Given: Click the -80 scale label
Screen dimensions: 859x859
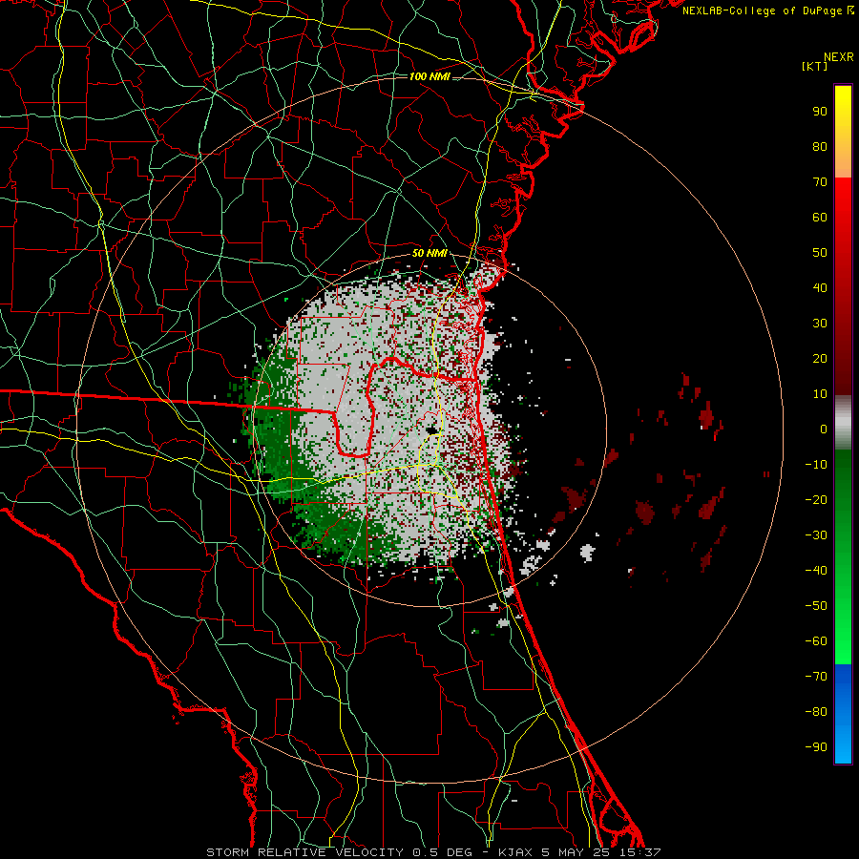Looking at the screenshot, I should pos(816,712).
